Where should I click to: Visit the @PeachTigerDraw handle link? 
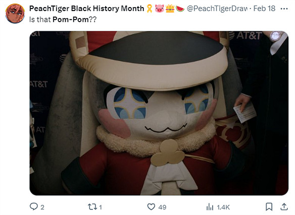click(217, 9)
